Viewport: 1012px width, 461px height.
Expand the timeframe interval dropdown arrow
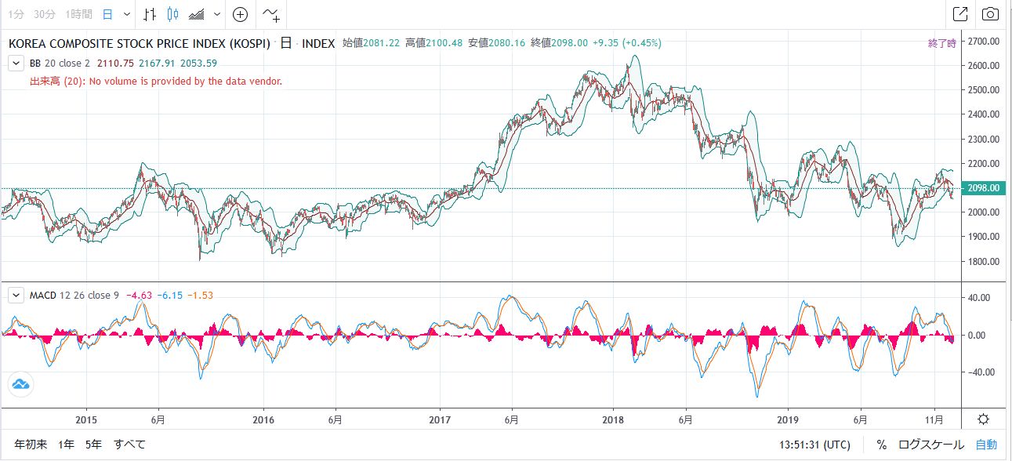[x=127, y=14]
